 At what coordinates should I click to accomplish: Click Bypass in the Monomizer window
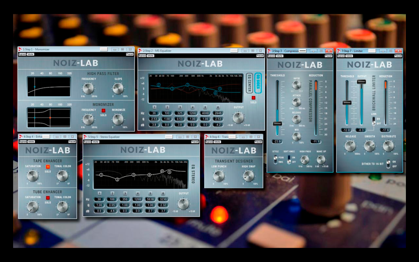click(22, 54)
